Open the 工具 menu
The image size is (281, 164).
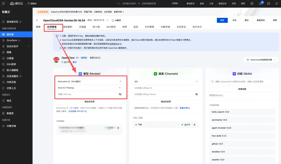tap(211, 3)
